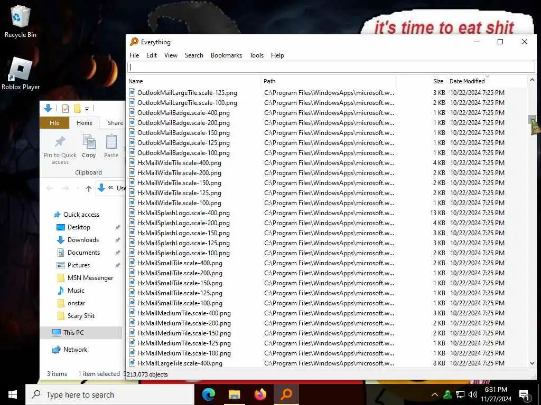This screenshot has height=405, width=541.
Task: Click the Everything search input box
Action: (x=331, y=67)
